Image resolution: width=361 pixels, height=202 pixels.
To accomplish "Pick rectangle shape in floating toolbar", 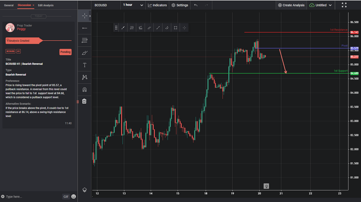I will 176,28.
